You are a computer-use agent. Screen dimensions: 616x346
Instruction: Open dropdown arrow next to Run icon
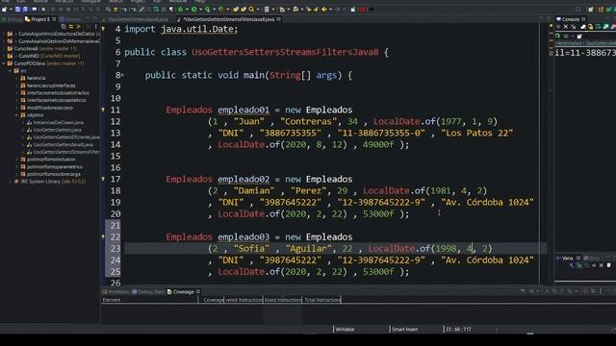click(x=200, y=10)
